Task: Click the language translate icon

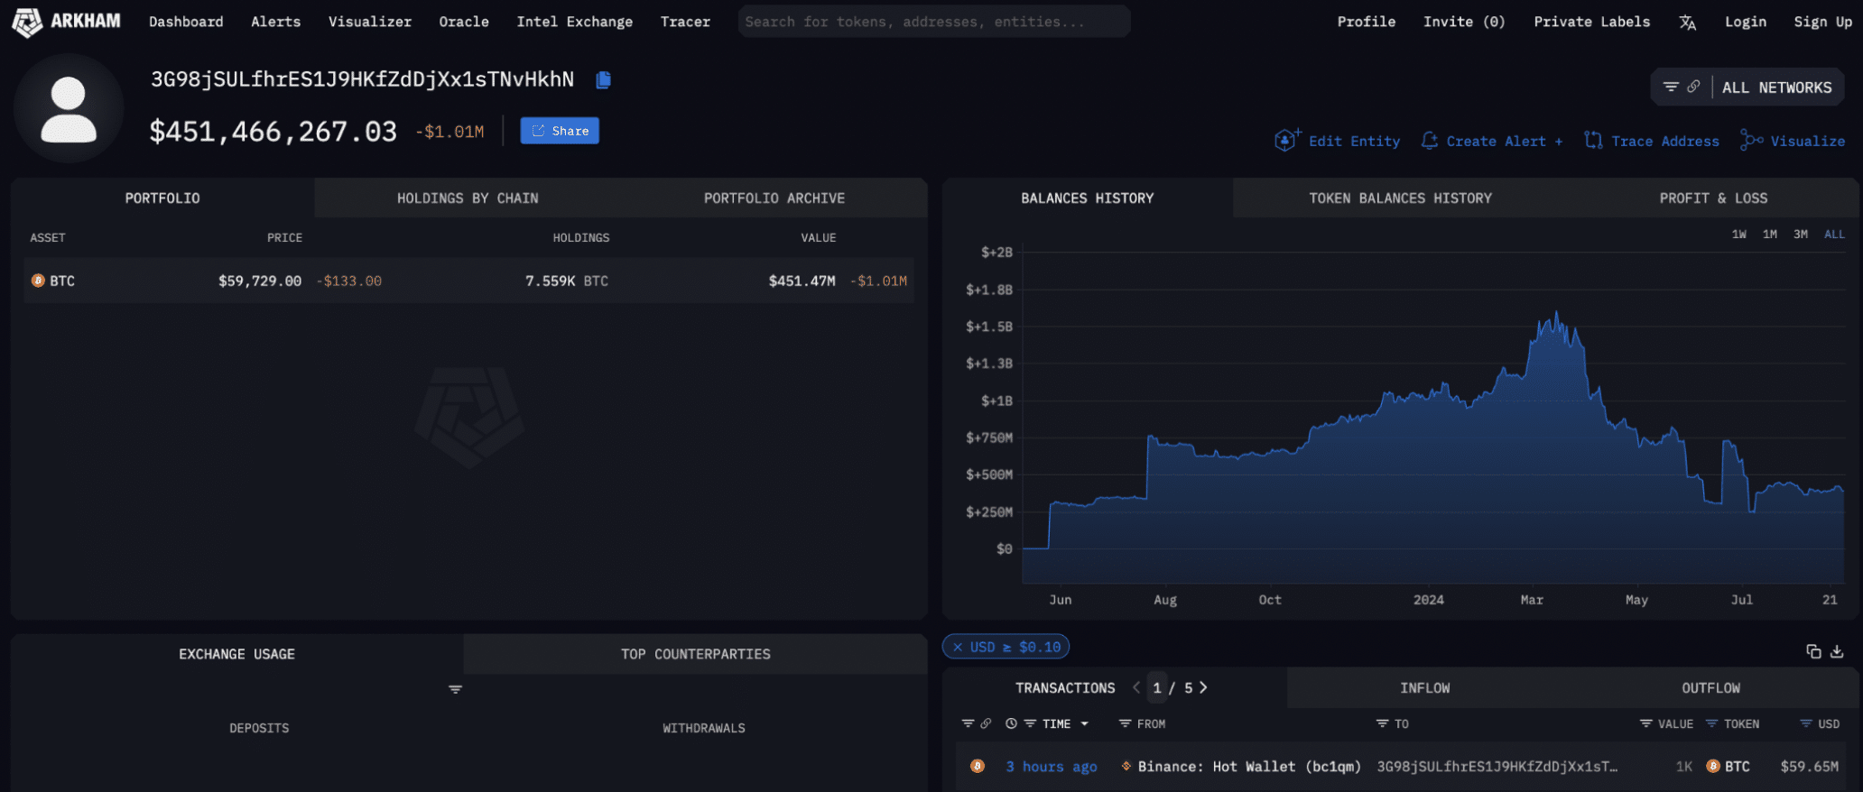Action: tap(1687, 23)
